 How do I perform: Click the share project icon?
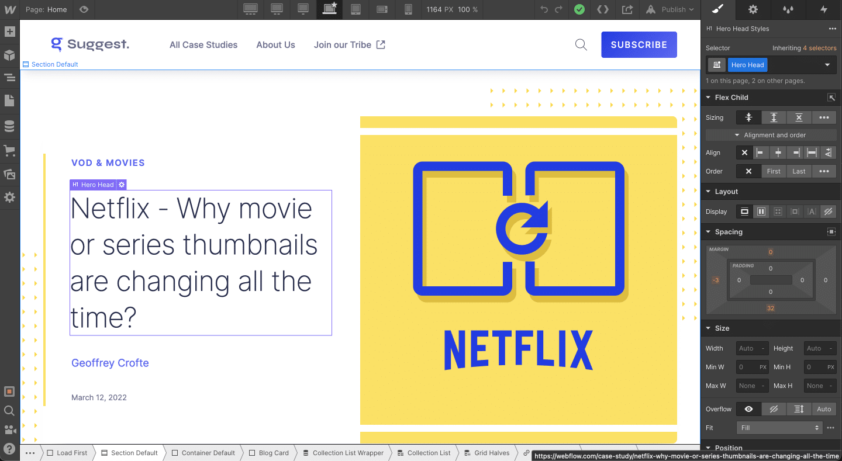pyautogui.click(x=627, y=9)
